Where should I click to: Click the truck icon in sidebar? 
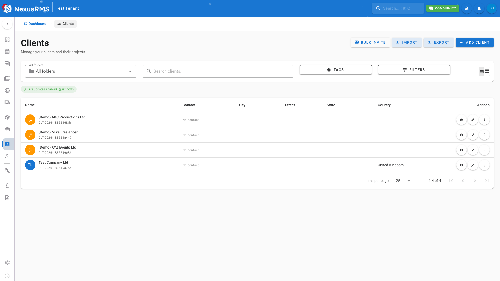(x=7, y=103)
